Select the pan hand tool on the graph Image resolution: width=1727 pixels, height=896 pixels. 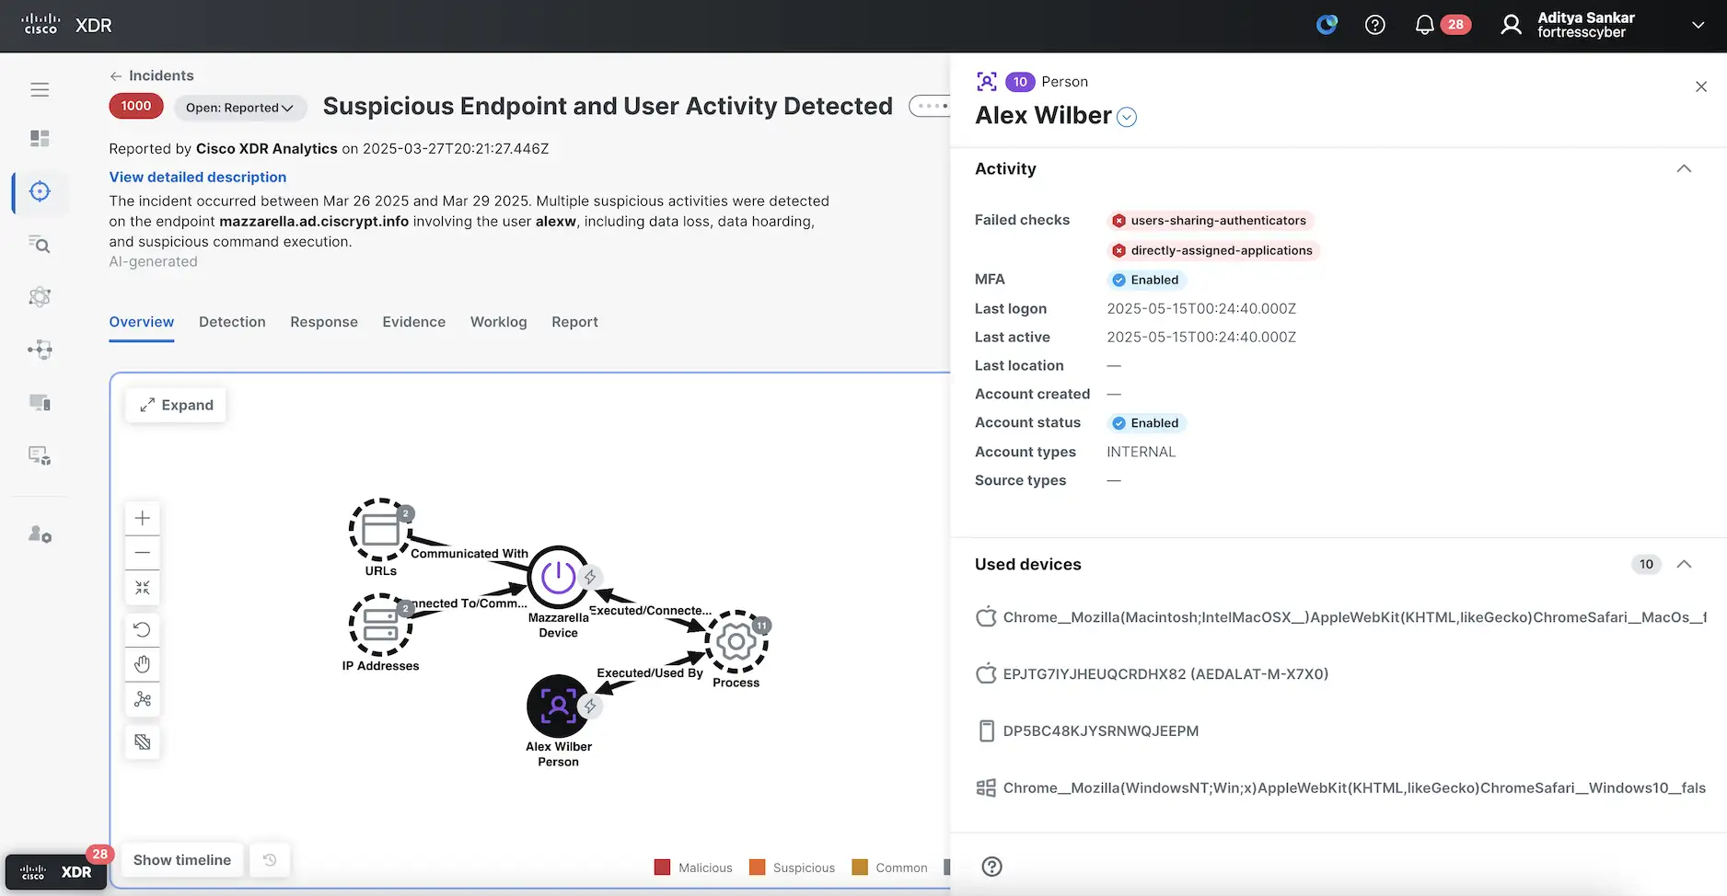point(143,664)
